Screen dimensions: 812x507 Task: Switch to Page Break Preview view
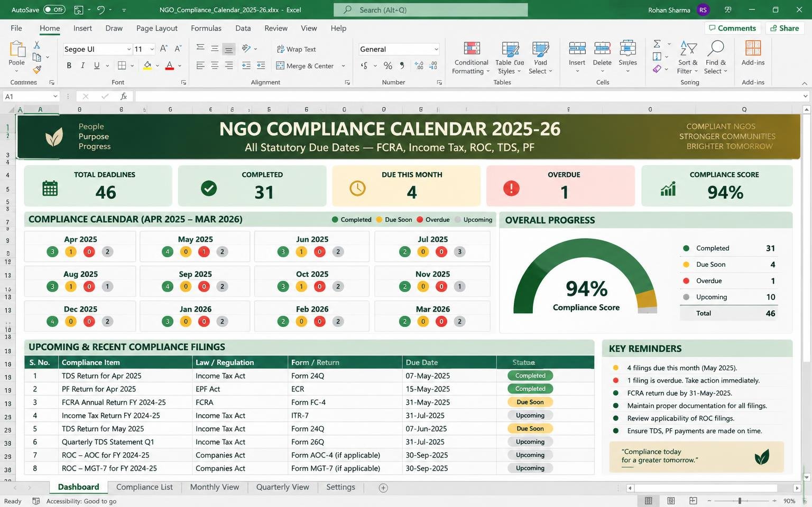pyautogui.click(x=693, y=501)
